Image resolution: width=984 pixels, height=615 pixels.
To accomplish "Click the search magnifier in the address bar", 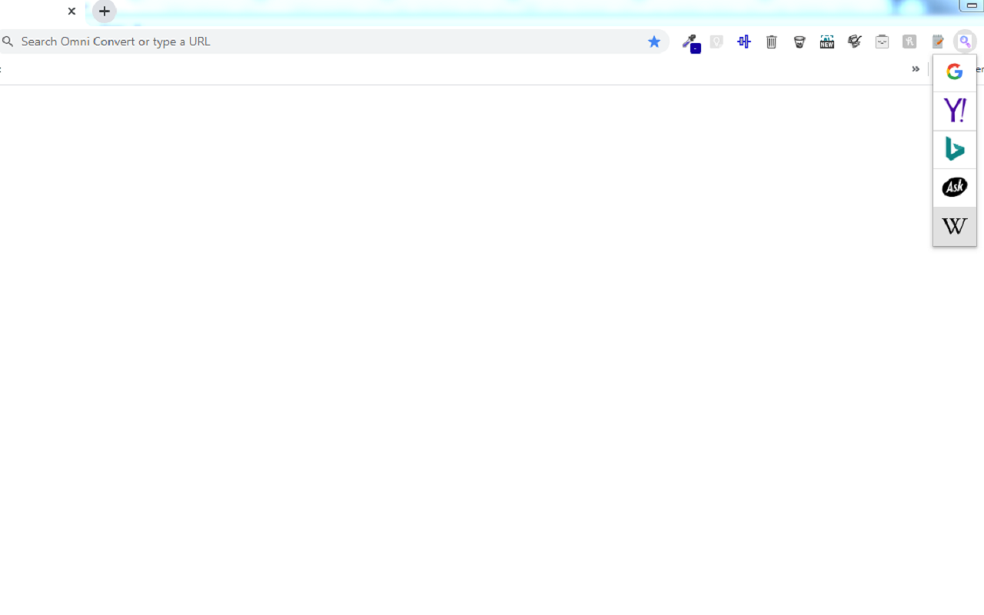I will (x=8, y=41).
